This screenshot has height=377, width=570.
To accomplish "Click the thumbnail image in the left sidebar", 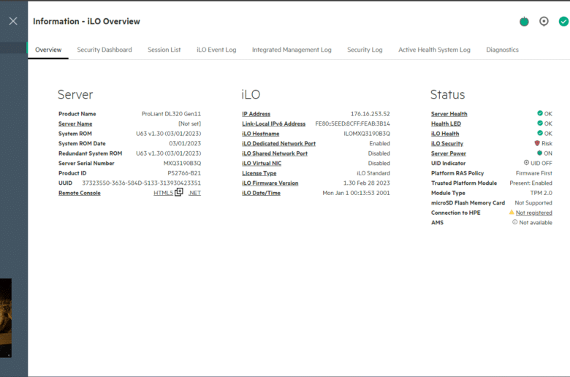I will click(x=6, y=318).
